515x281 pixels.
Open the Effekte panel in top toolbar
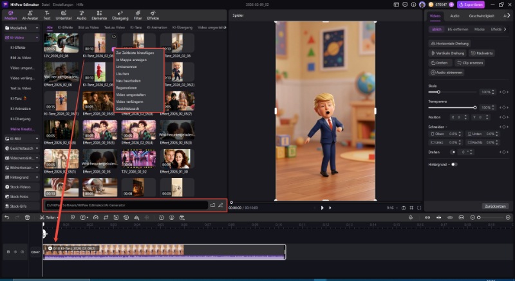pos(153,15)
